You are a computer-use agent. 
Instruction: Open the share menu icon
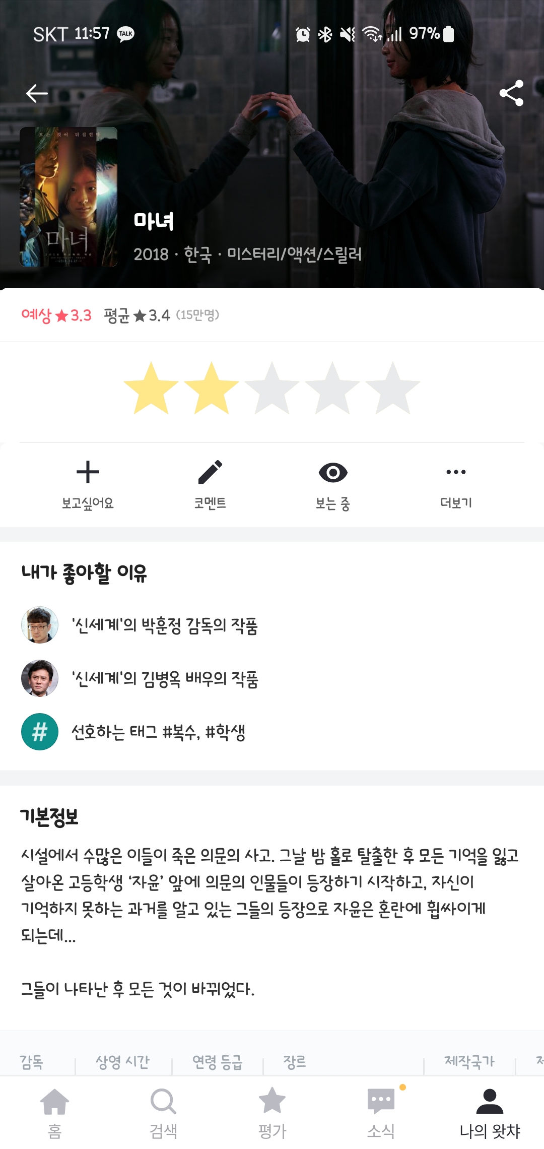point(511,93)
